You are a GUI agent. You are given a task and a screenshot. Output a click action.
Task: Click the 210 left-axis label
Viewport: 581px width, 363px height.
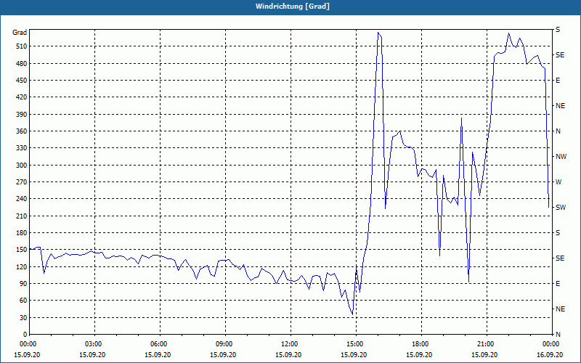click(21, 216)
